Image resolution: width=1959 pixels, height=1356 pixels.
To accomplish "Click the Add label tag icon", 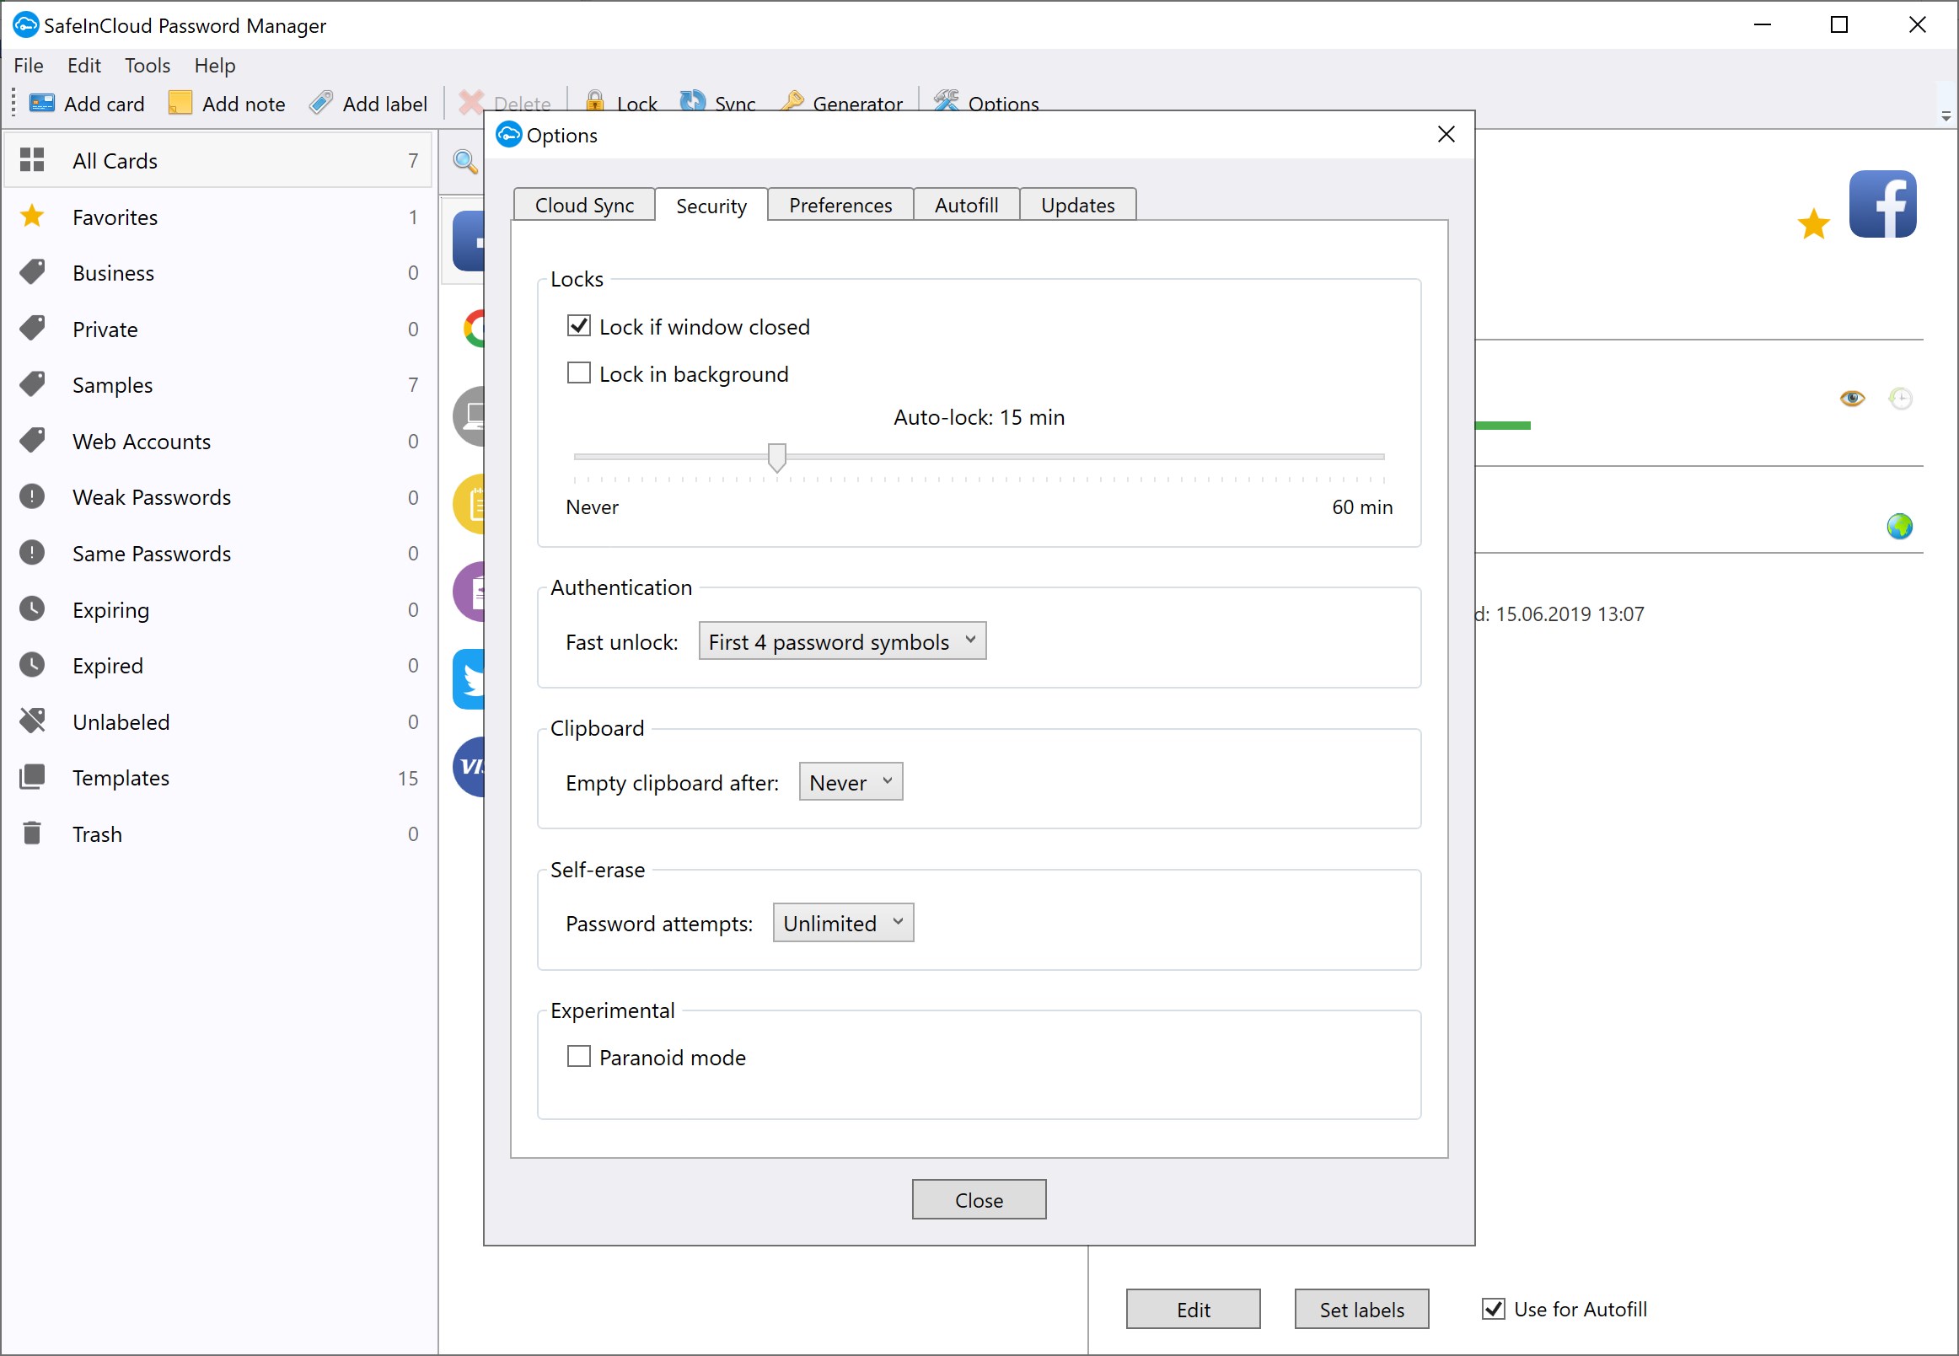I will 320,103.
